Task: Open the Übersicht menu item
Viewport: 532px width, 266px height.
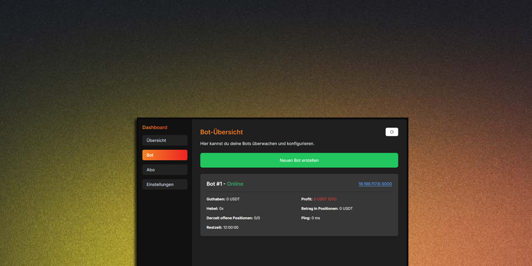Action: click(x=165, y=140)
